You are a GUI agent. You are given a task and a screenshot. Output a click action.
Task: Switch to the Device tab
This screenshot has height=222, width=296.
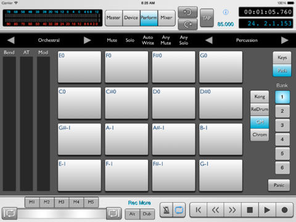[x=131, y=18]
